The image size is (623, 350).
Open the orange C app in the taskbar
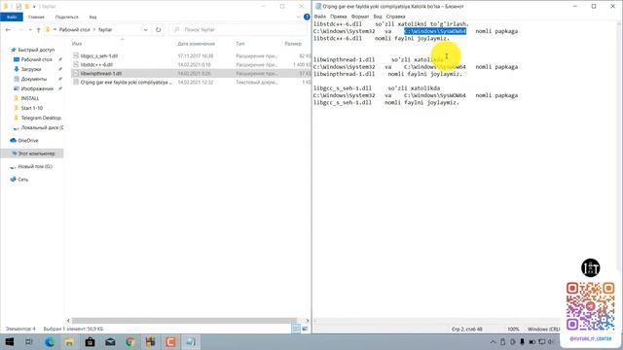(171, 341)
